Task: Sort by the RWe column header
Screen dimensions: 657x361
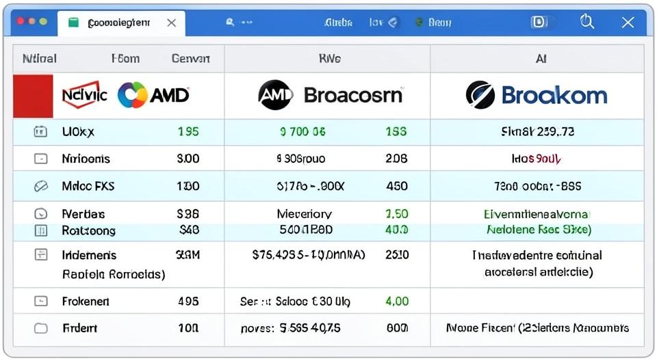Action: [x=330, y=59]
